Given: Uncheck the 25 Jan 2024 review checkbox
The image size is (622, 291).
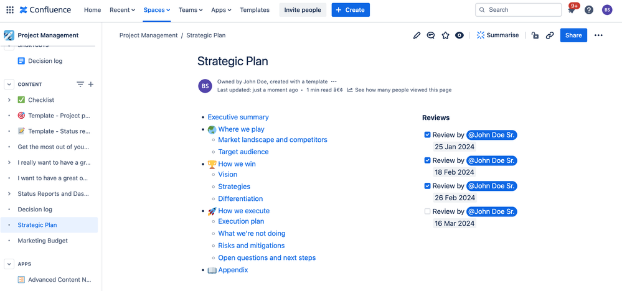Looking at the screenshot, I should pyautogui.click(x=427, y=135).
